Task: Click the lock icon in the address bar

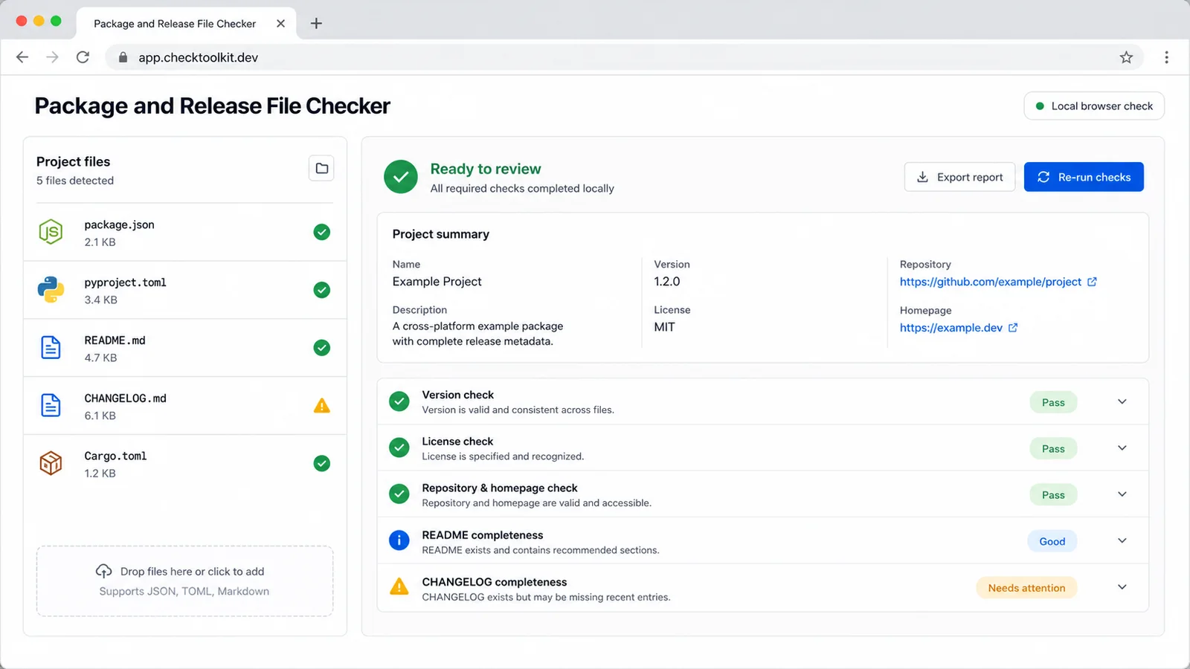Action: [123, 57]
